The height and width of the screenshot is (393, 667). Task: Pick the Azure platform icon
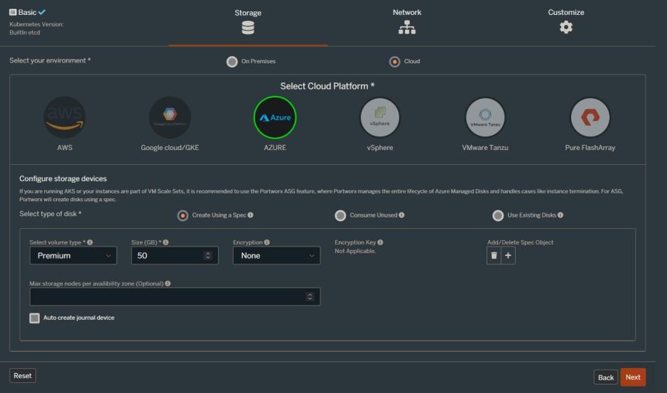coord(275,117)
